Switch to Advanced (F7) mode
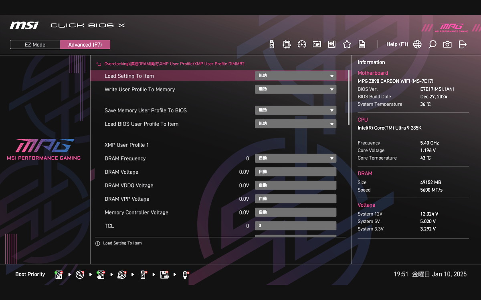 tap(85, 45)
